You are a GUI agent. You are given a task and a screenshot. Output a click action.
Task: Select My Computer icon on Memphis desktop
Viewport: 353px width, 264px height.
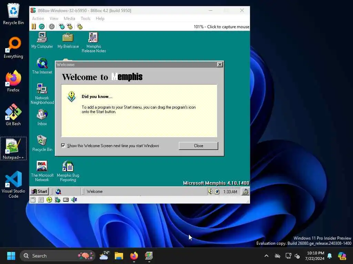point(42,40)
